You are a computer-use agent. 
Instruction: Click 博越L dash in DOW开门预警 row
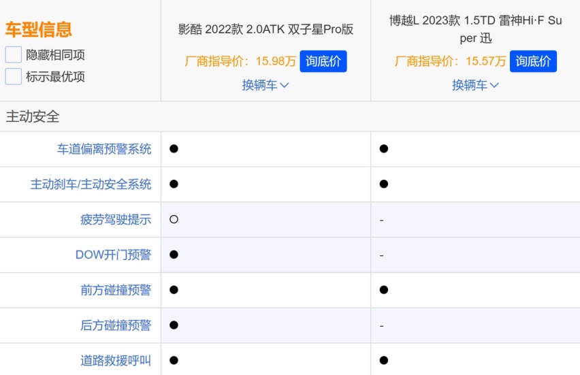381,255
